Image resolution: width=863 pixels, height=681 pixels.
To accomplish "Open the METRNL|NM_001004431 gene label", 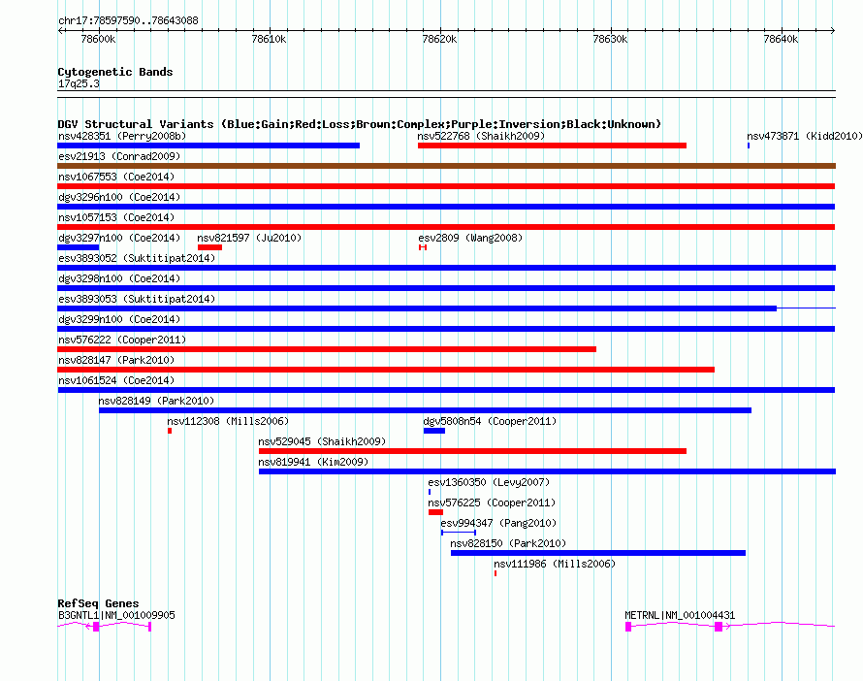I will 680,615.
